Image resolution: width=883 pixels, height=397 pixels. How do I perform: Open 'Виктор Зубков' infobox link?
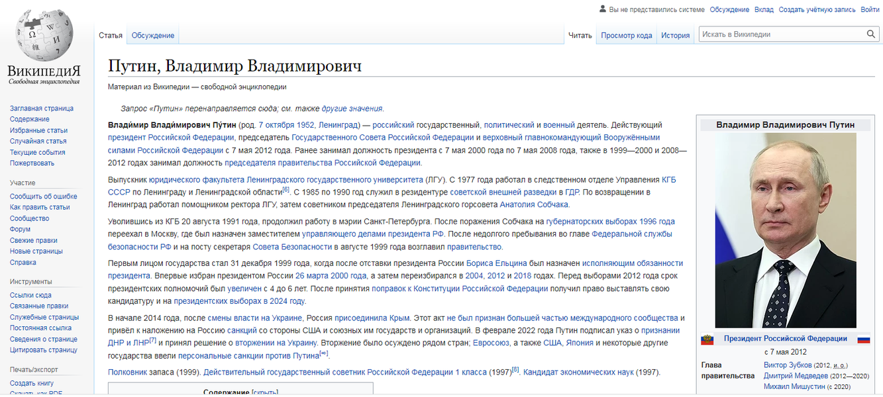coord(788,365)
